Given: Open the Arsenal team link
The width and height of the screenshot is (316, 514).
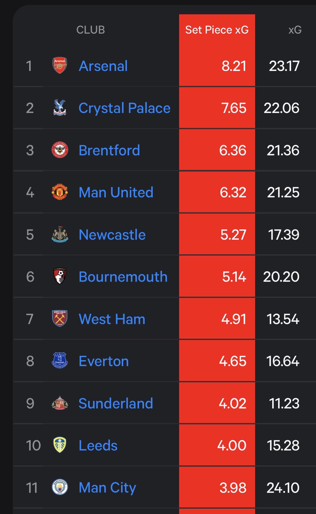Looking at the screenshot, I should point(103,66).
